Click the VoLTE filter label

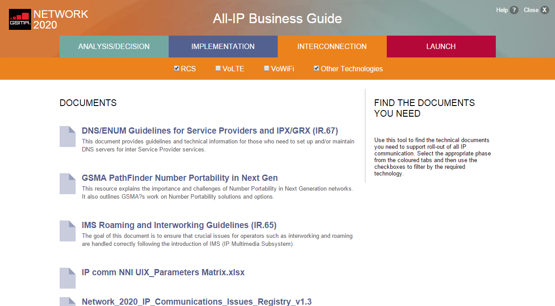(233, 69)
